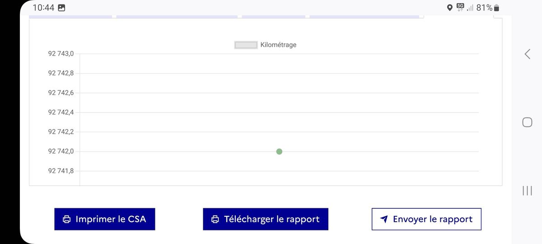Click the 92 743,0 axis label
The image size is (542, 244).
point(61,54)
